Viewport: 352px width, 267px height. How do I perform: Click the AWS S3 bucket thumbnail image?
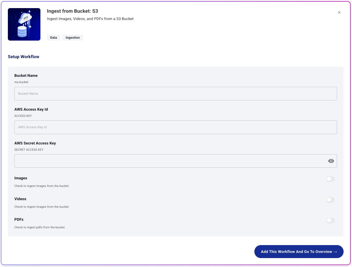[x=24, y=24]
